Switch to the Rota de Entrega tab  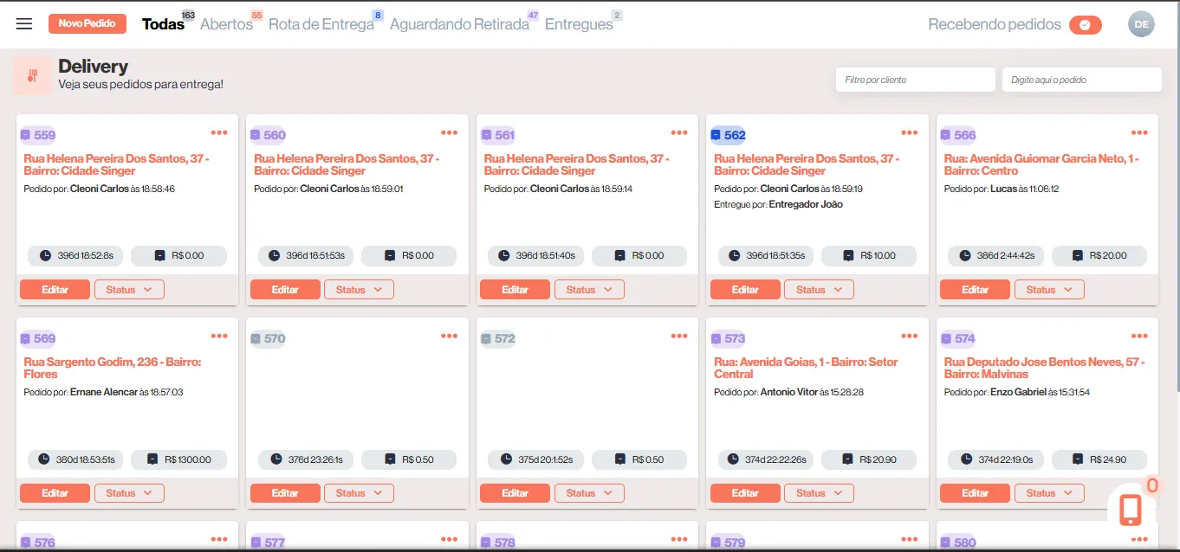[321, 24]
